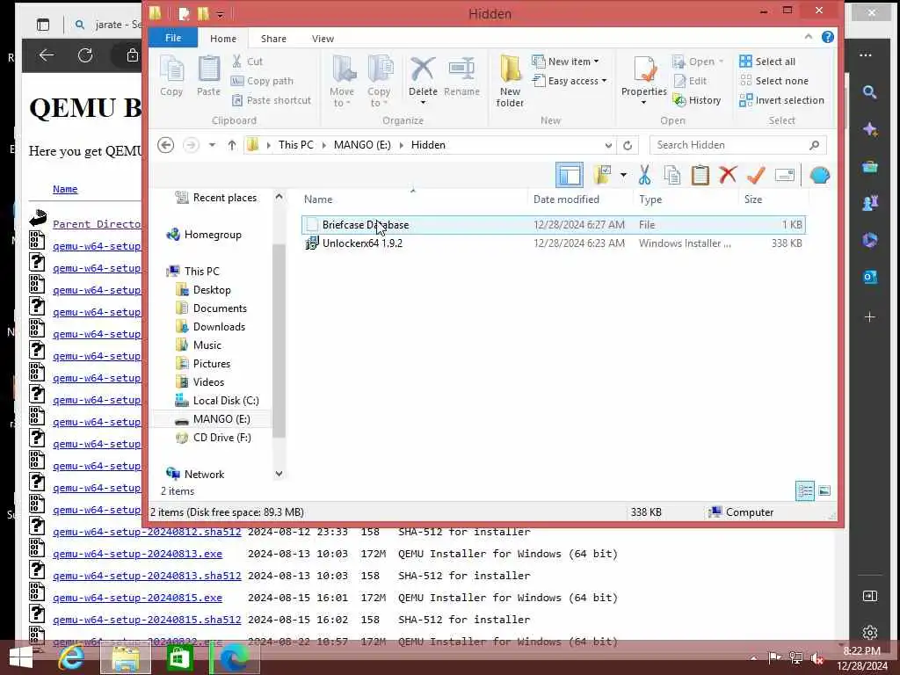Open the Explorer Help question mark icon
900x675 pixels.
pyautogui.click(x=827, y=37)
